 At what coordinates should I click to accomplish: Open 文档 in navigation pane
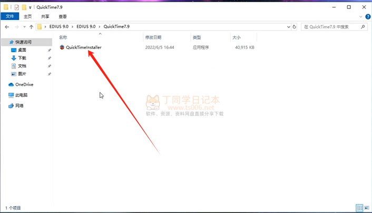point(22,66)
